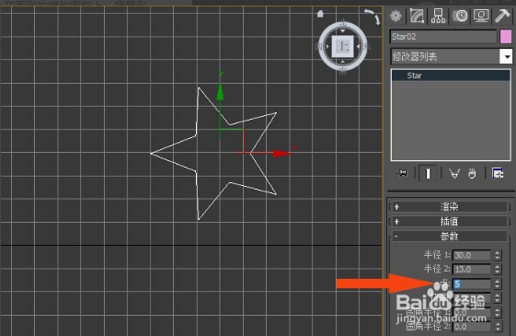516x336 pixels.
Task: Click Remove Modifier from stack icon
Action: (x=472, y=173)
